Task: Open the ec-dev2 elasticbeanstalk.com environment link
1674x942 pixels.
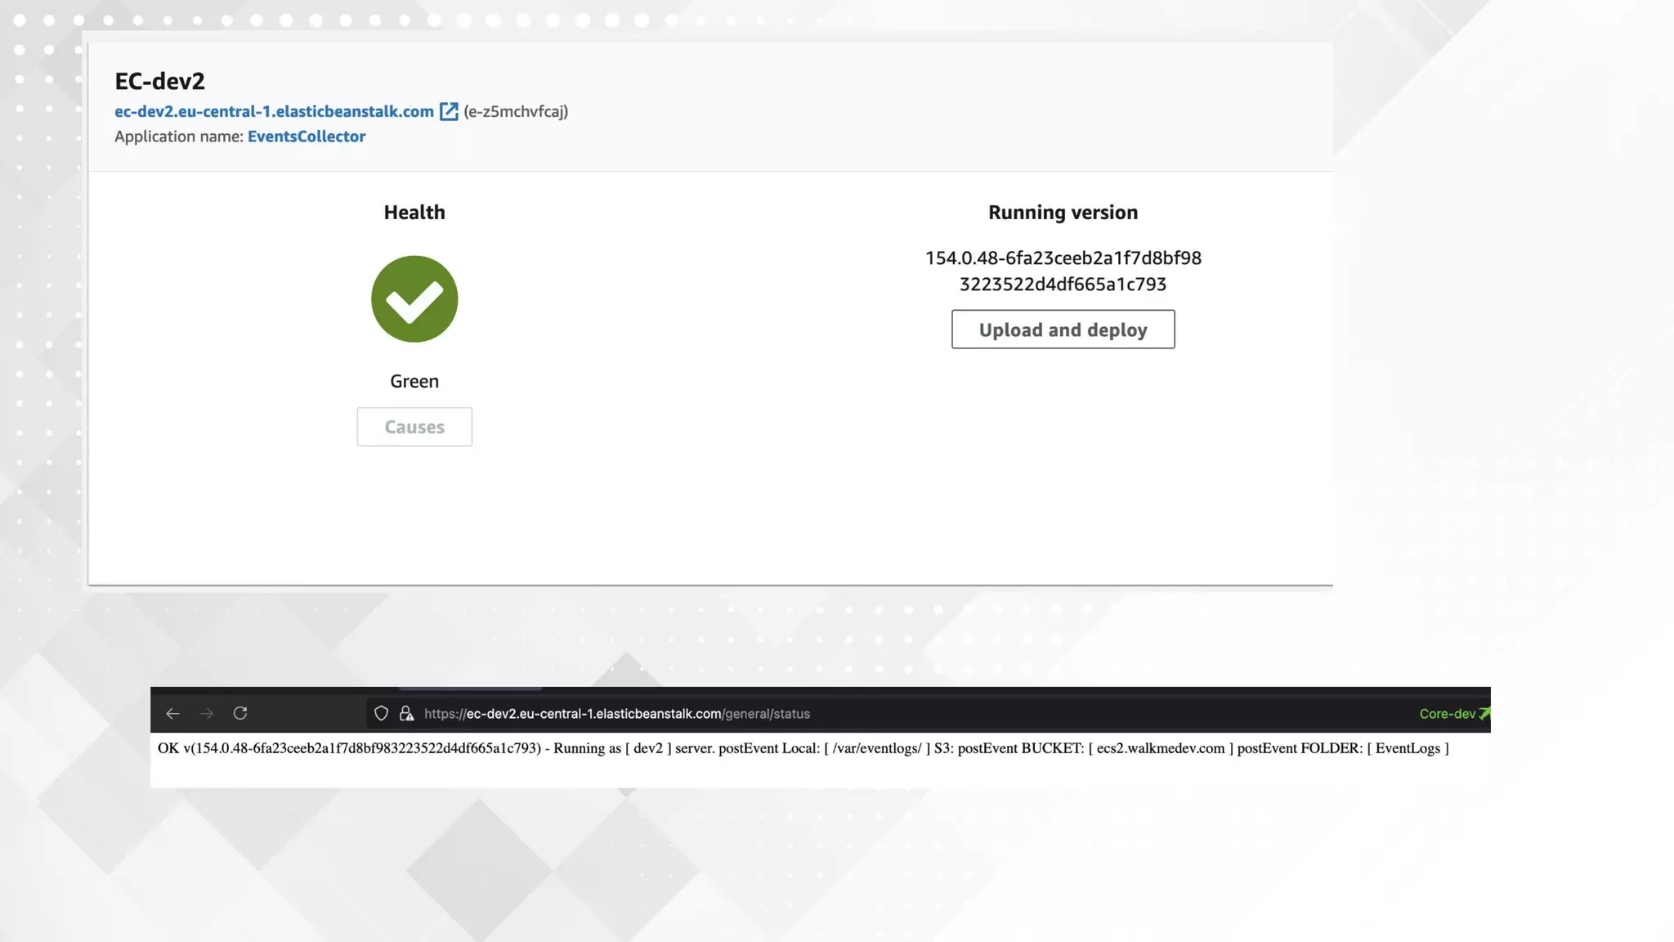Action: tap(274, 111)
